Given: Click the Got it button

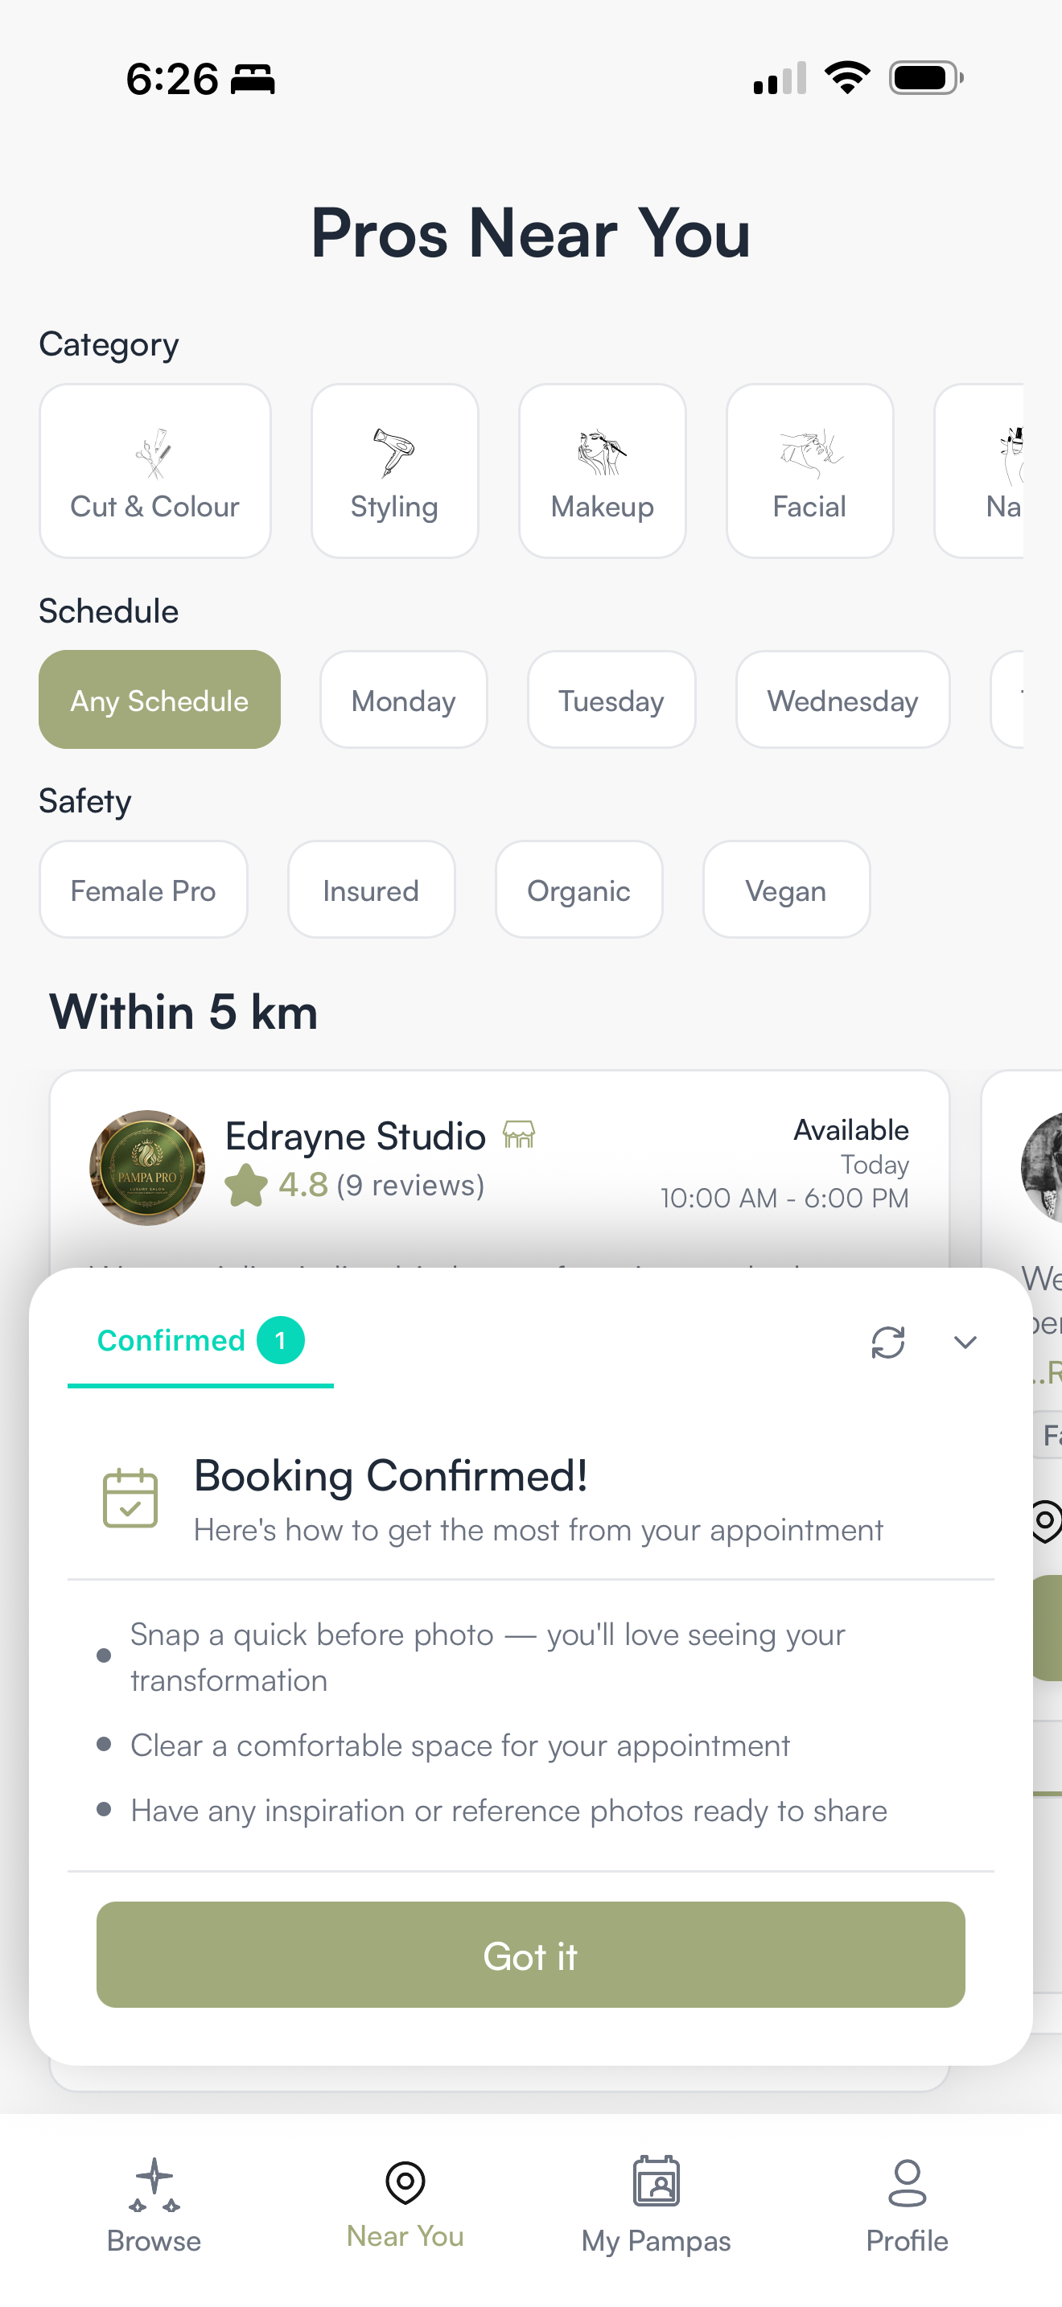Looking at the screenshot, I should [x=531, y=1955].
